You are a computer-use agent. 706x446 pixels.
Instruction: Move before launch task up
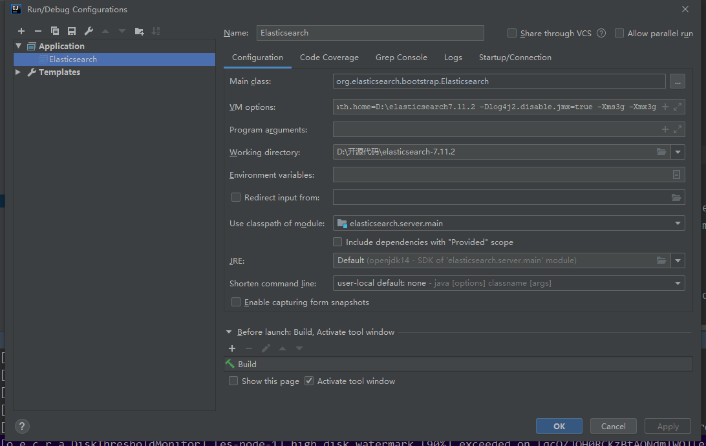tap(283, 348)
